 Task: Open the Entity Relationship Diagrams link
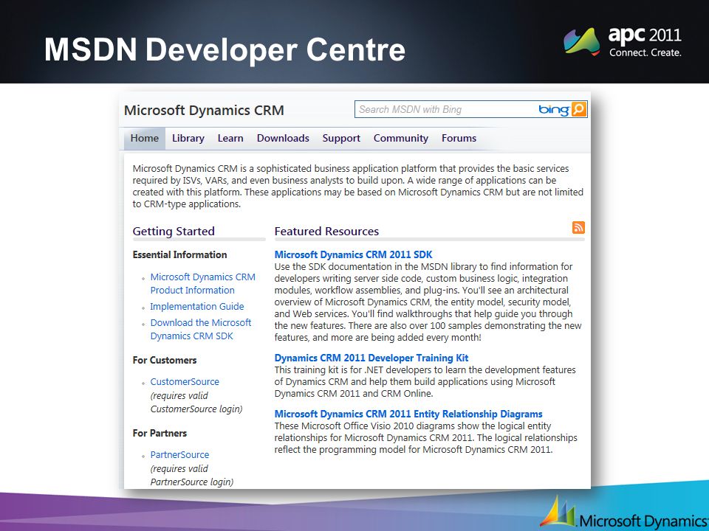[x=408, y=414]
